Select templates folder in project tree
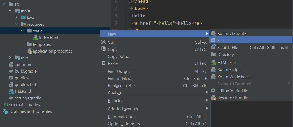The height and width of the screenshot is (127, 293). tap(42, 44)
